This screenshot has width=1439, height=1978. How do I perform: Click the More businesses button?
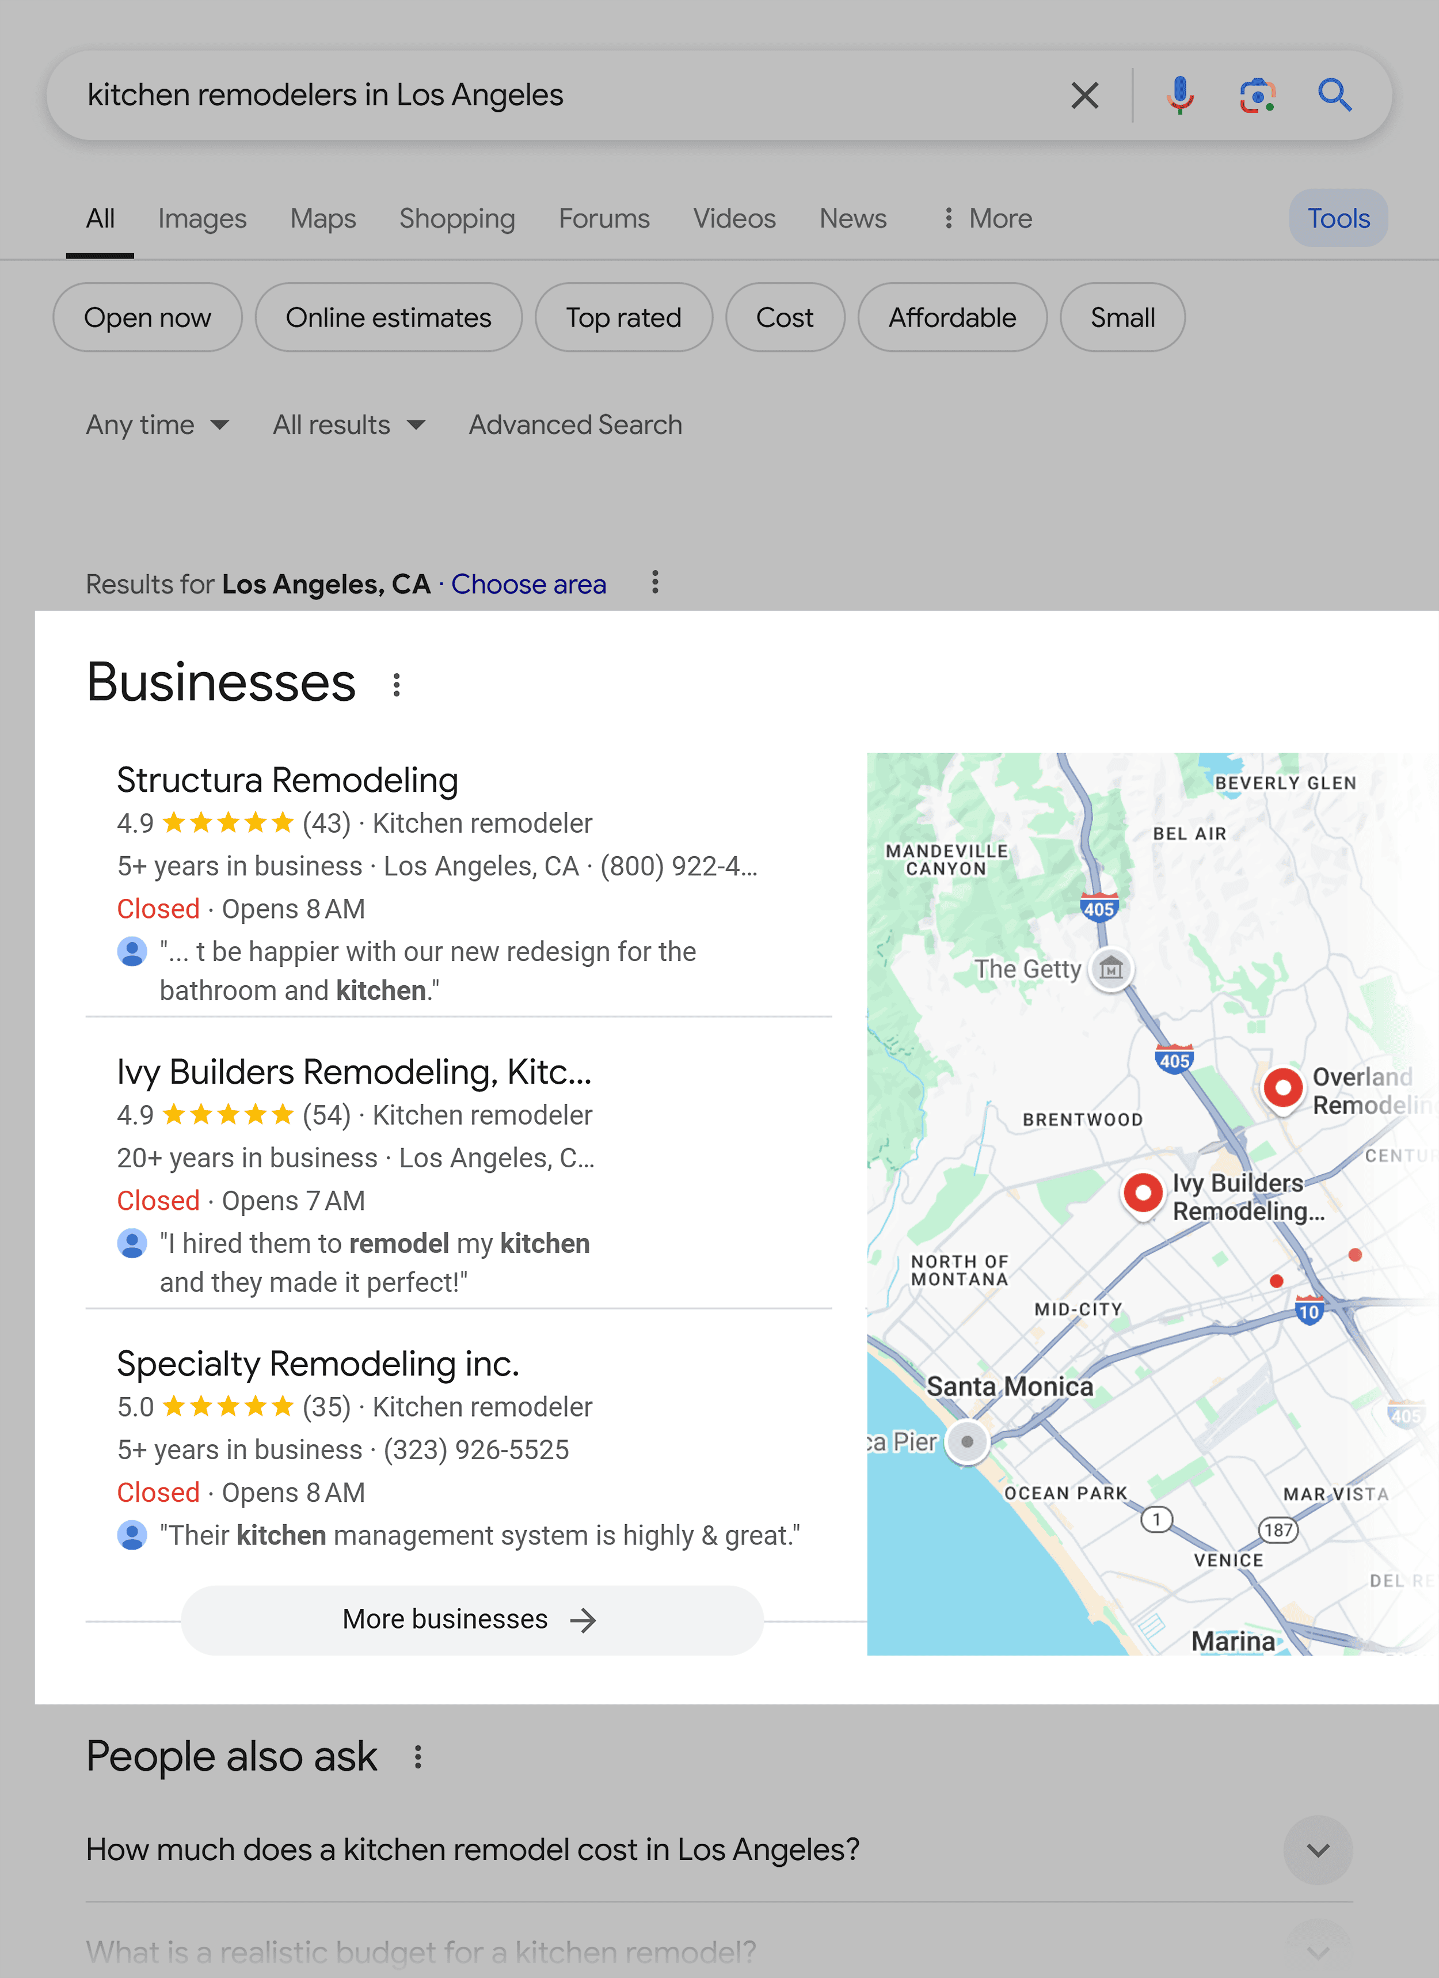click(471, 1620)
